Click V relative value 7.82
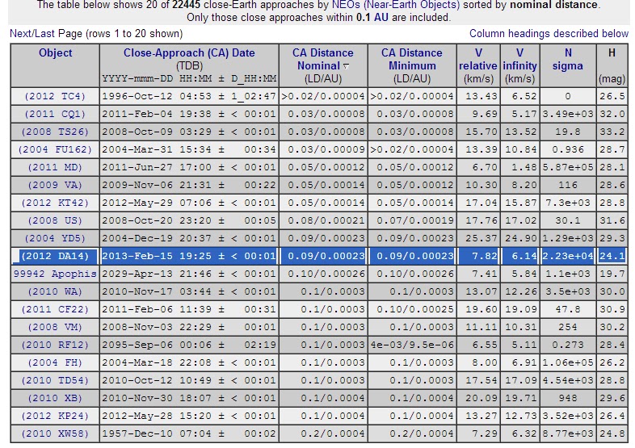Image resolution: width=635 pixels, height=448 pixels. 478,256
